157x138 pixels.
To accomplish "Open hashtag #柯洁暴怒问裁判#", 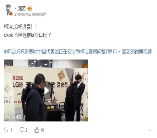I will (x=95, y=51).
